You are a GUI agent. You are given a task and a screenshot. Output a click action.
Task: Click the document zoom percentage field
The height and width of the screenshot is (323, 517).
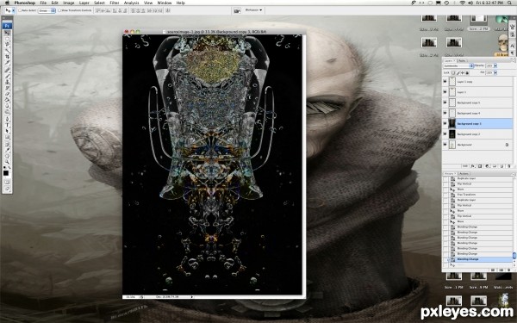(130, 297)
